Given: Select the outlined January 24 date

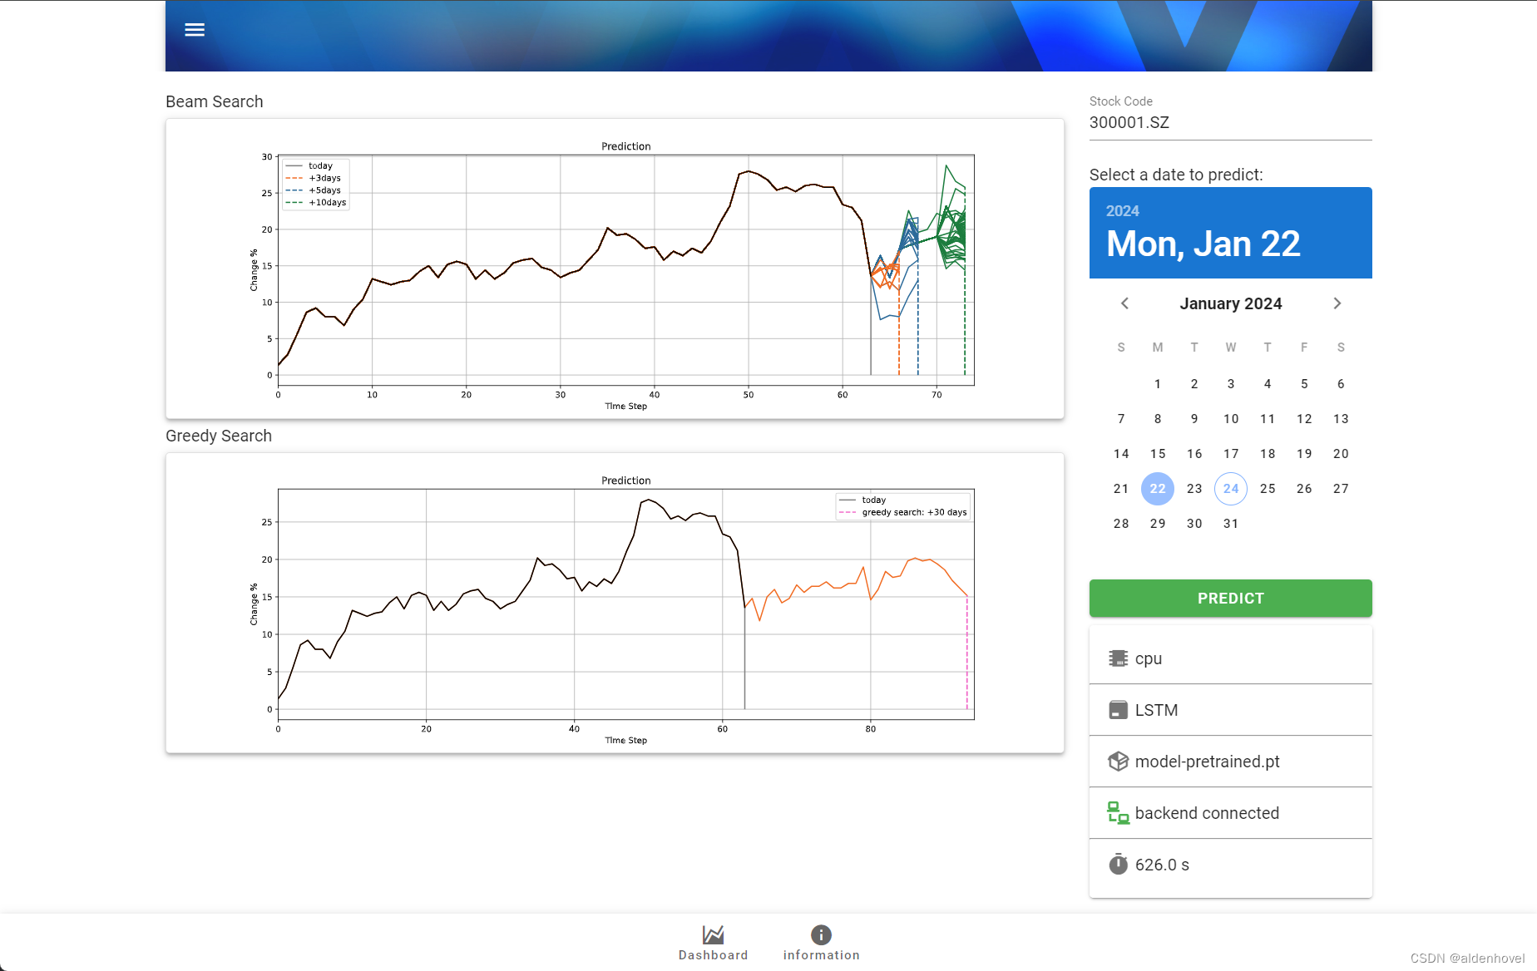Looking at the screenshot, I should (1230, 489).
